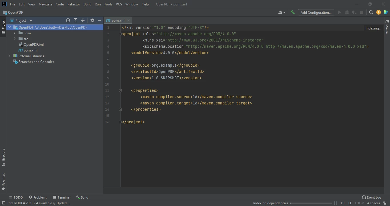Expand External Libraries node

pos(10,56)
